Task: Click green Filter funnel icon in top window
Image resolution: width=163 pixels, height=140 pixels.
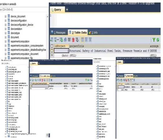Action: click(154, 40)
